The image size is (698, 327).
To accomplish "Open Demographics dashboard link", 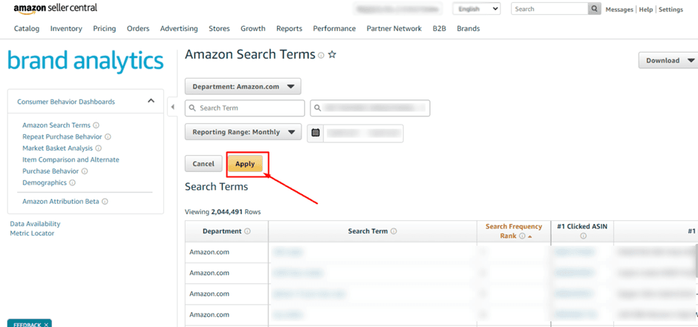I will tap(45, 182).
